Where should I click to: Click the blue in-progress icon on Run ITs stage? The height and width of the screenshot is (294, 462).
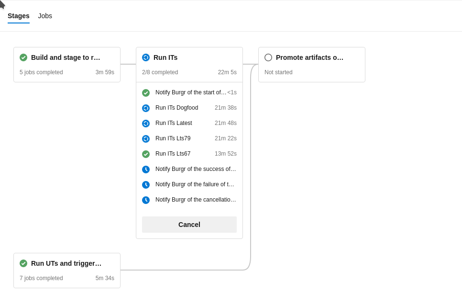[x=146, y=57]
